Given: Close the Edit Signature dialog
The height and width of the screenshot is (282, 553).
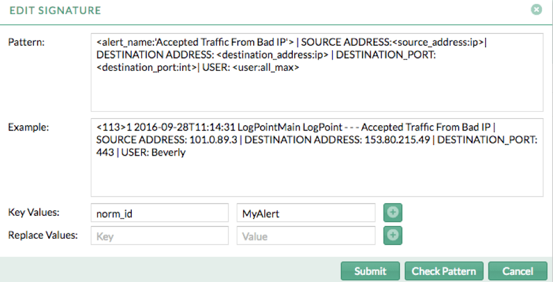Looking at the screenshot, I should [x=535, y=10].
